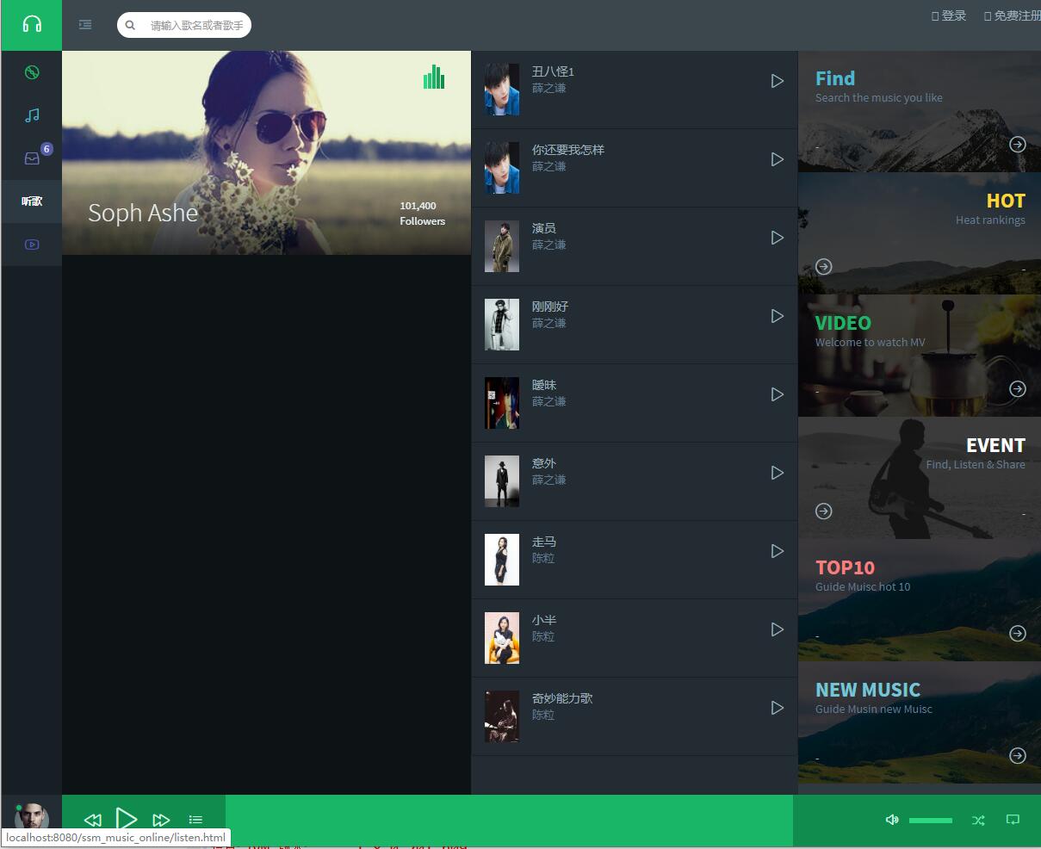Viewport: 1041px width, 849px height.
Task: Click the arrow icon on VIDEO card
Action: 1018,389
